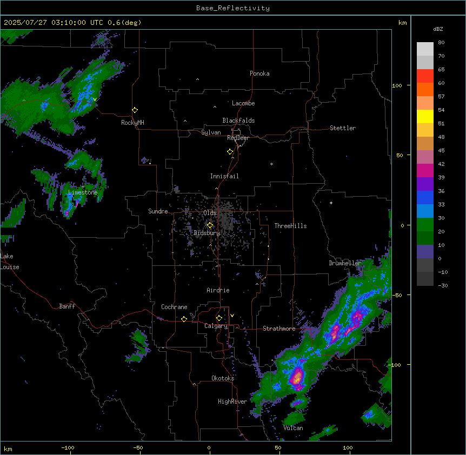466x455 pixels.
Task: Click the Ponoka city label
Action: pyautogui.click(x=259, y=73)
